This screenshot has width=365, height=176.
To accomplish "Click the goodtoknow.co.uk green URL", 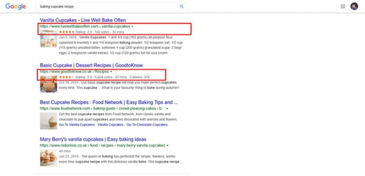I will point(74,72).
